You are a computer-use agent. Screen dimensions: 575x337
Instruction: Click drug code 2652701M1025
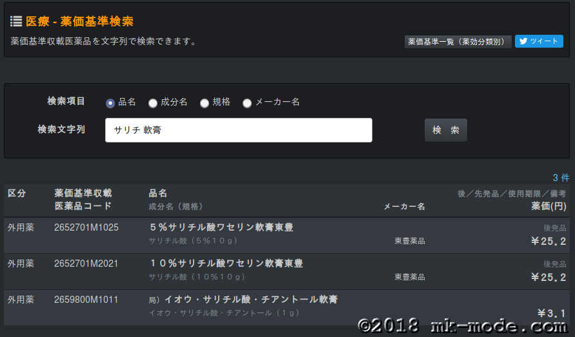86,227
